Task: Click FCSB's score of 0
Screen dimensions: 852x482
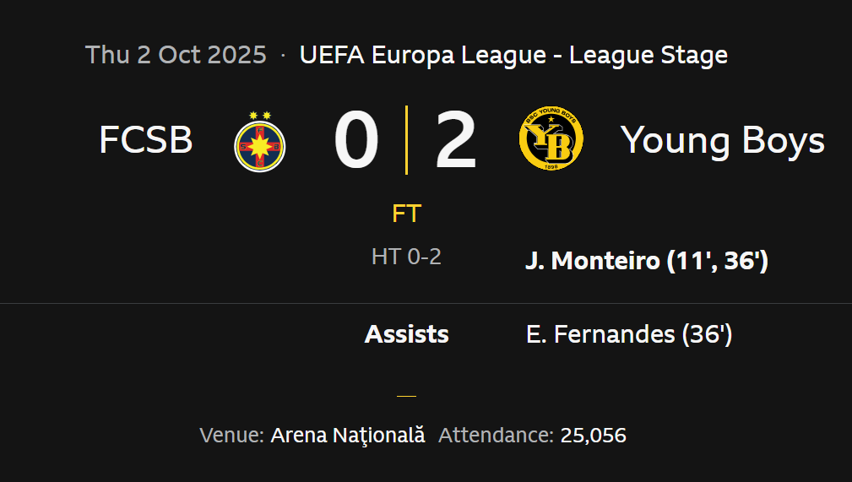Action: [355, 141]
